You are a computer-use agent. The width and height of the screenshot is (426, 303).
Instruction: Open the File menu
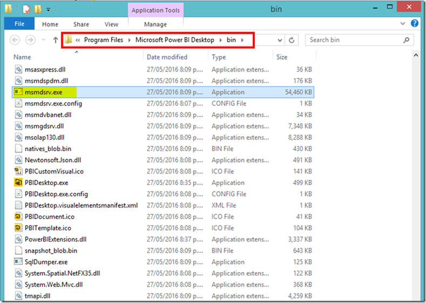click(19, 24)
